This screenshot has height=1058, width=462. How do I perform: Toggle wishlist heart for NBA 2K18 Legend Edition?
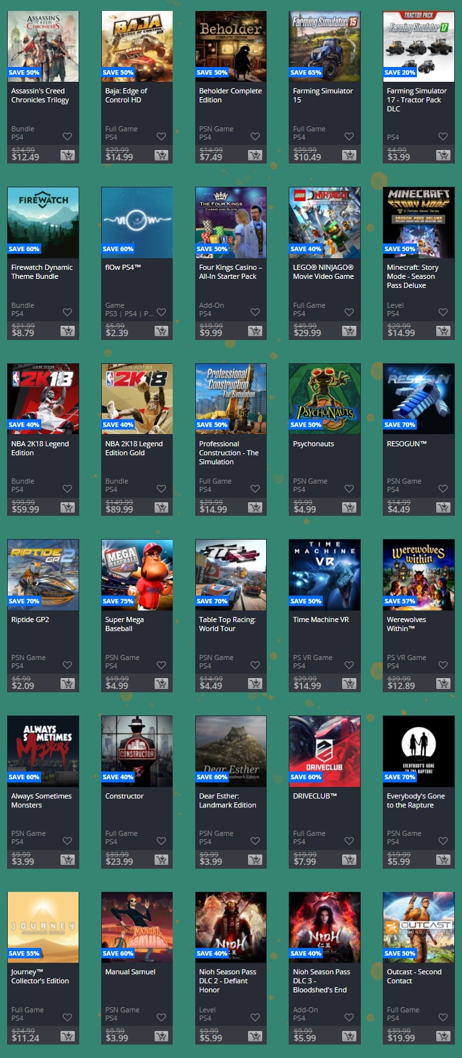[x=68, y=489]
